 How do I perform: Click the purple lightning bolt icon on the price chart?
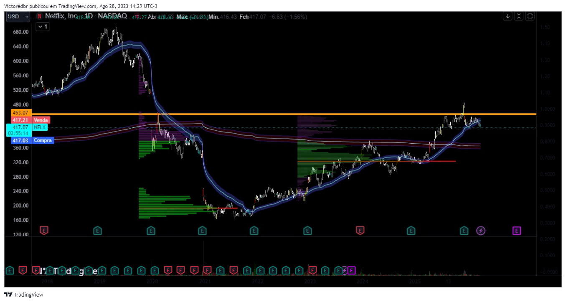coord(481,230)
